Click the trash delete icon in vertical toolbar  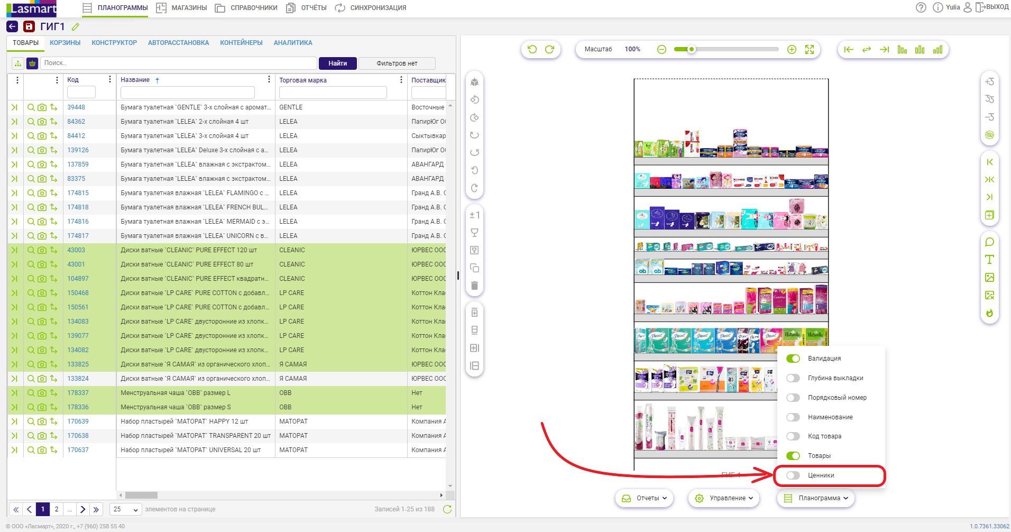click(x=474, y=286)
